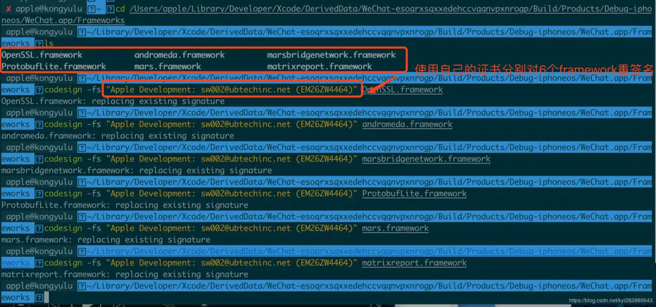Click the question-mark glyph before the ls command
The height and width of the screenshot is (307, 656).
(39, 43)
